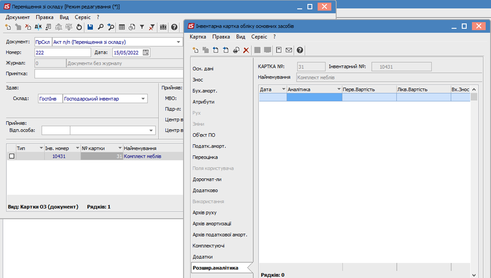Switch to Осн. дані tab
Image resolution: width=491 pixels, height=278 pixels.
(x=203, y=69)
